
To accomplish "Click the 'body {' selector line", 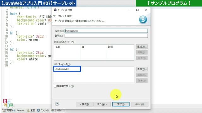I will click(x=15, y=14).
